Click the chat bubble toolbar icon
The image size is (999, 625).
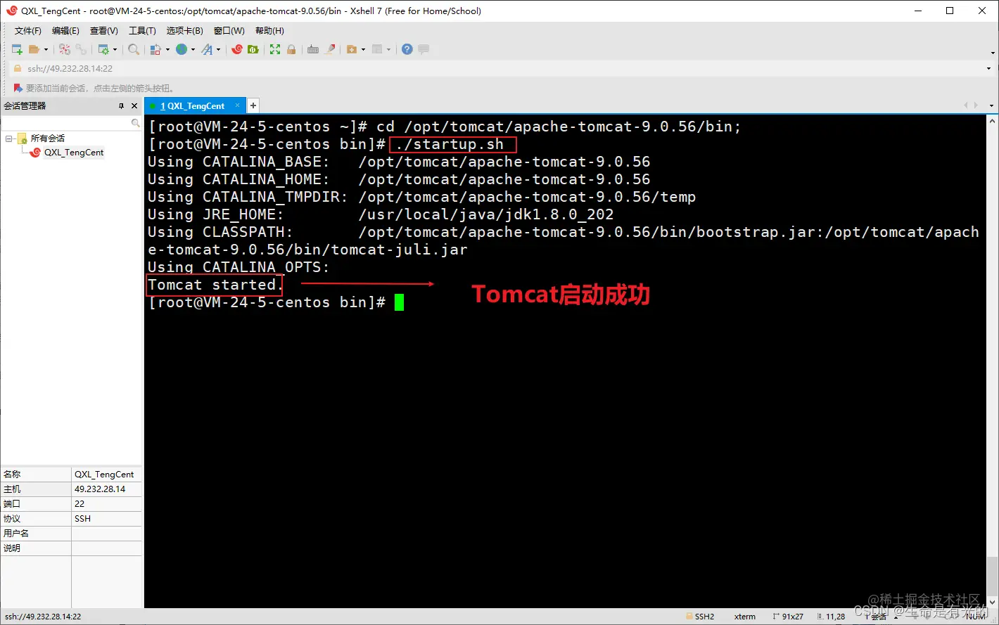[424, 49]
